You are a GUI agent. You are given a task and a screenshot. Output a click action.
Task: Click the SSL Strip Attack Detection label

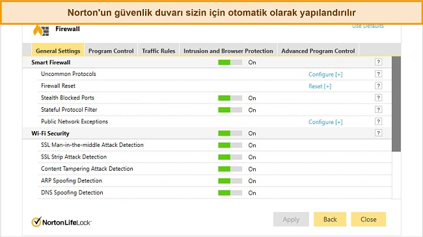tap(74, 156)
